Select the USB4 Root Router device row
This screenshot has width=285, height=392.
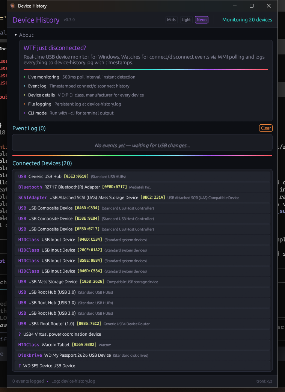click(x=142, y=324)
